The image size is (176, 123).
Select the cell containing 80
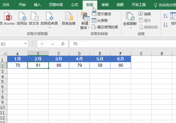(121, 65)
